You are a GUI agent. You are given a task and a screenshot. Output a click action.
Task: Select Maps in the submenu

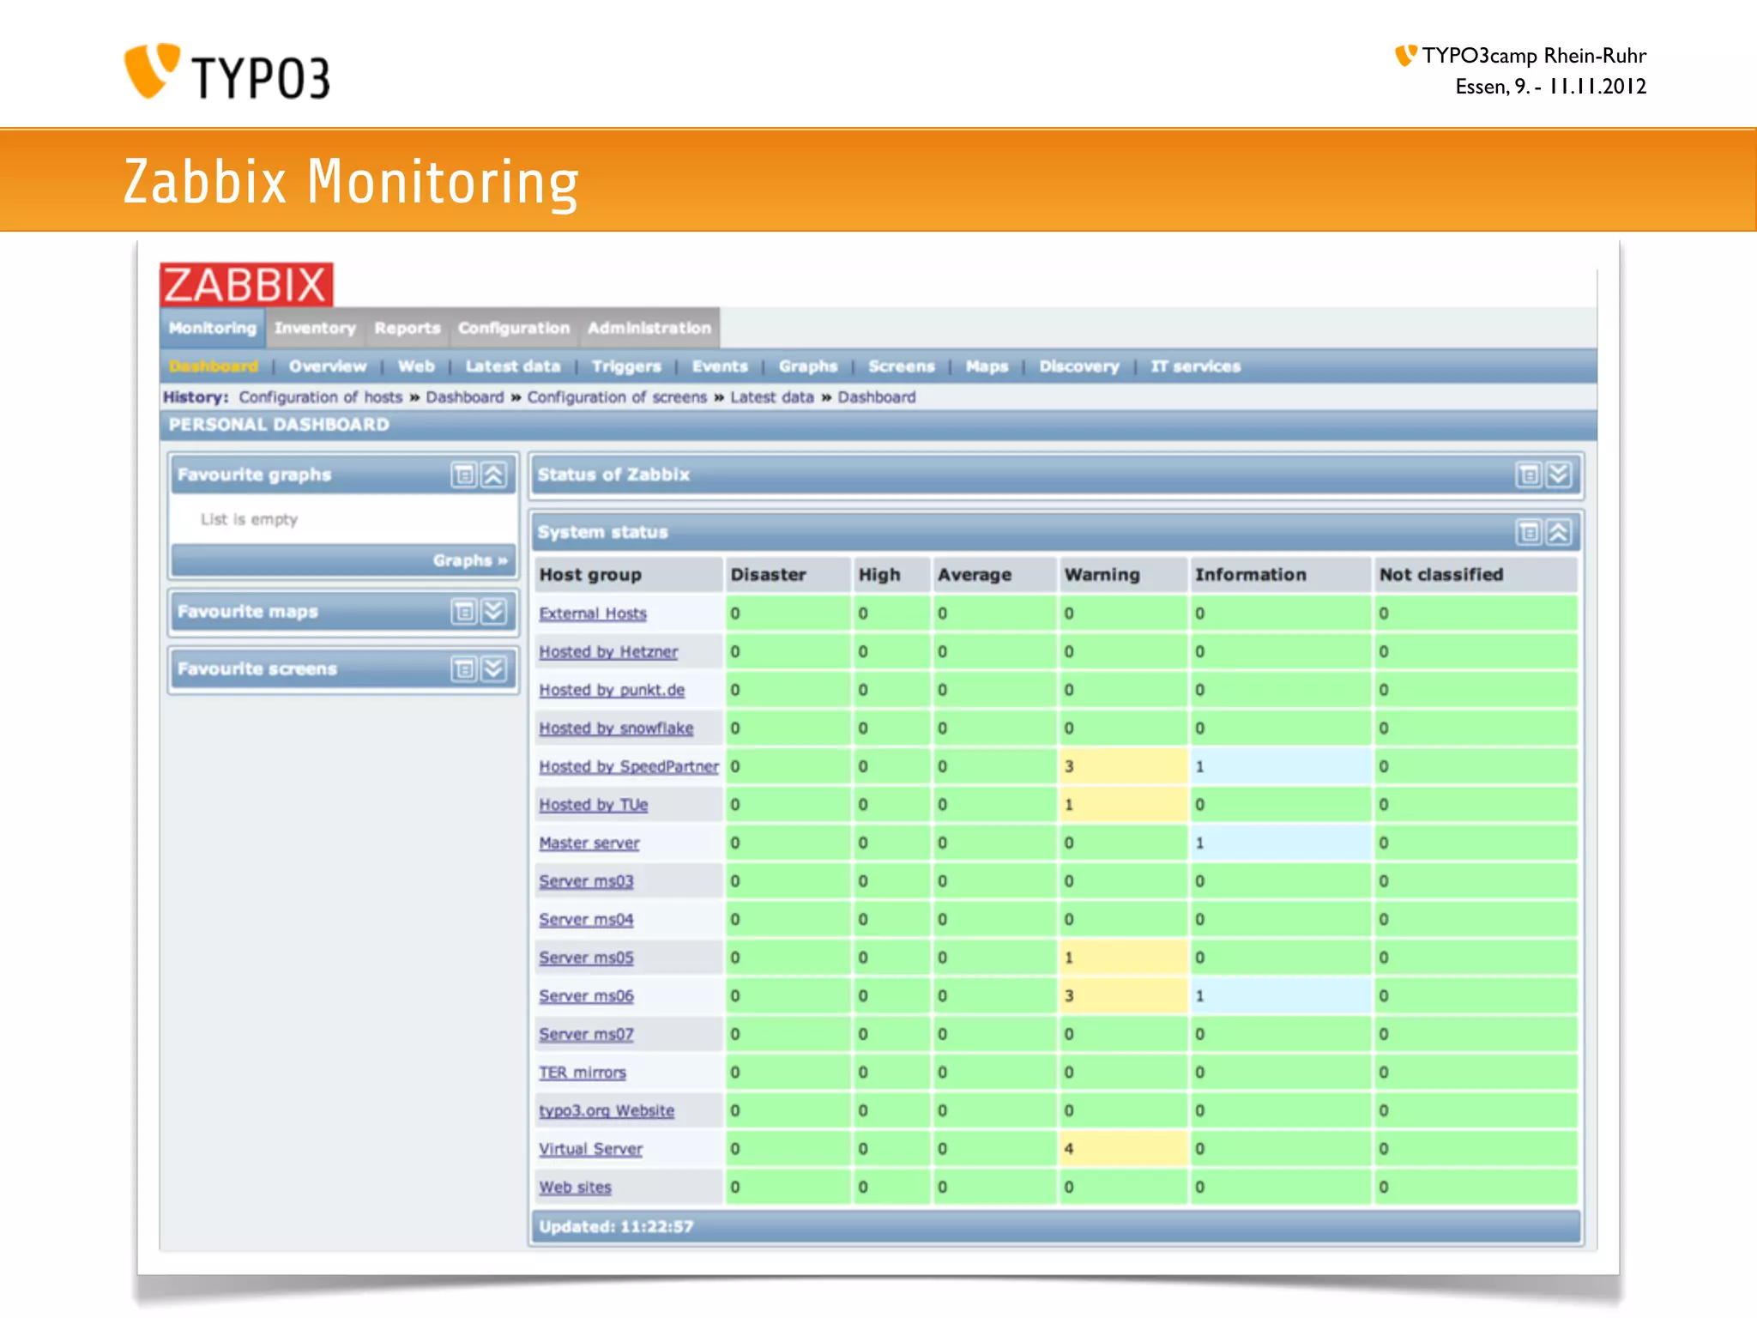[x=987, y=366]
